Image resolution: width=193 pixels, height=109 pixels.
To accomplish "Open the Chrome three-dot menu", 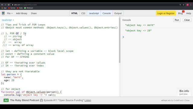I will pos(191,5).
